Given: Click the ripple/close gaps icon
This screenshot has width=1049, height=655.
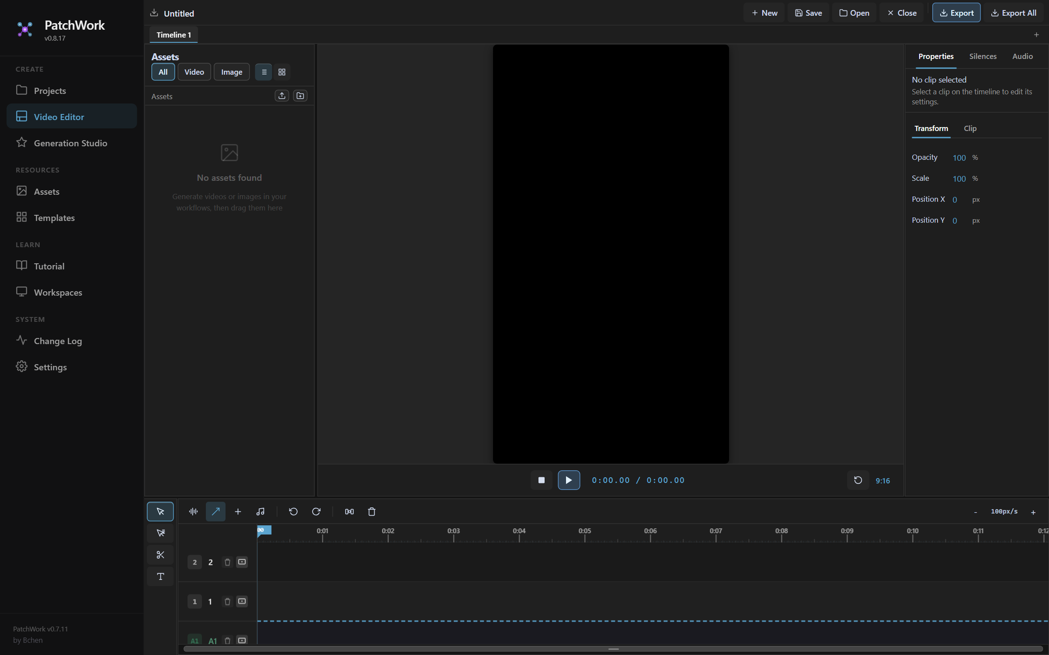Looking at the screenshot, I should point(349,511).
